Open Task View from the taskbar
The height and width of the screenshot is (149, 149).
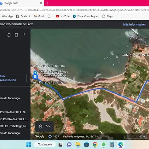click(x=60, y=144)
